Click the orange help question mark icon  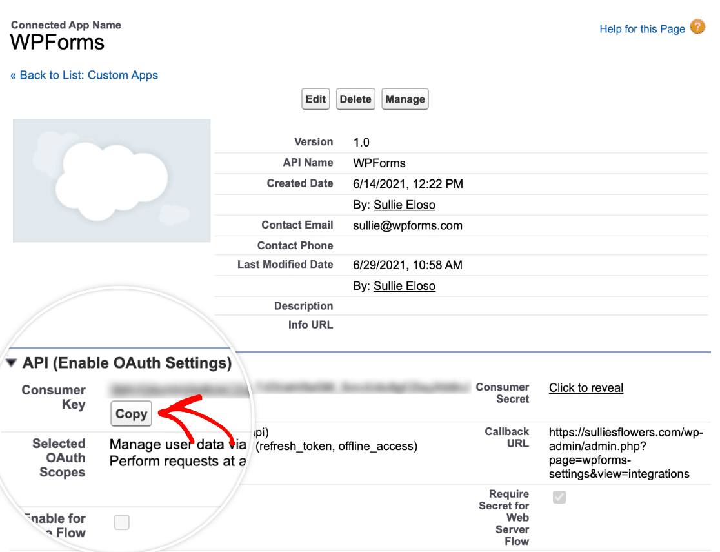pyautogui.click(x=697, y=26)
